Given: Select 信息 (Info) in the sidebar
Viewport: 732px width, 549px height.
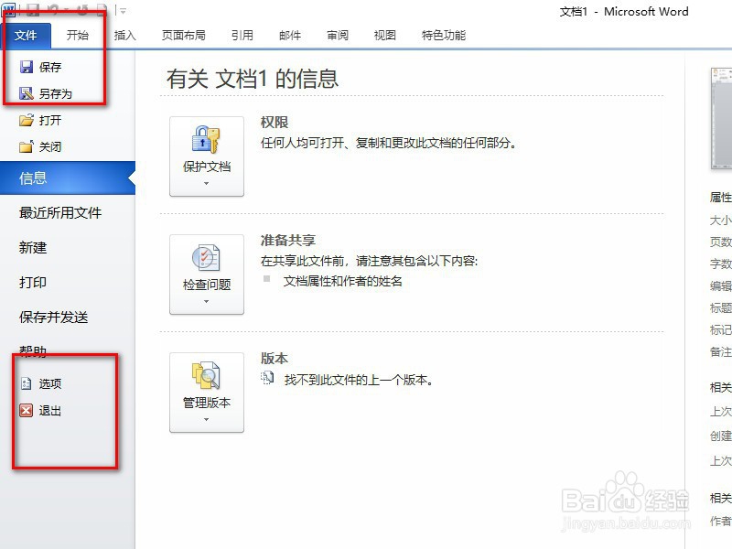Looking at the screenshot, I should (68, 178).
